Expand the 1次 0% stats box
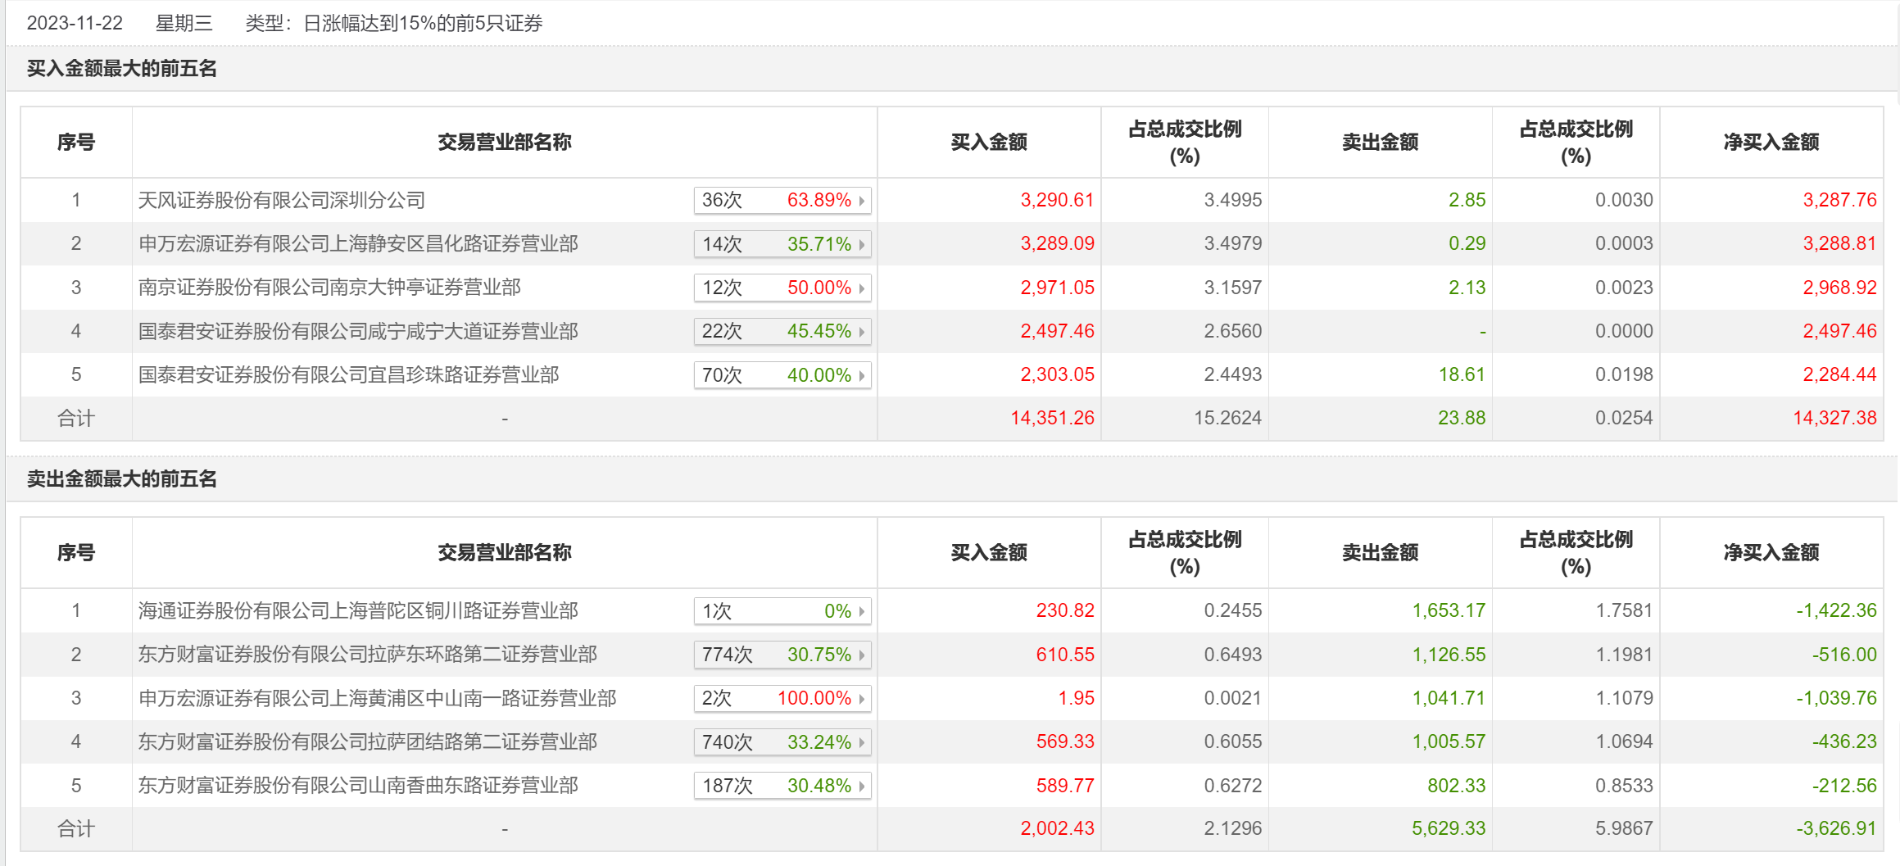Image resolution: width=1900 pixels, height=866 pixels. (782, 611)
